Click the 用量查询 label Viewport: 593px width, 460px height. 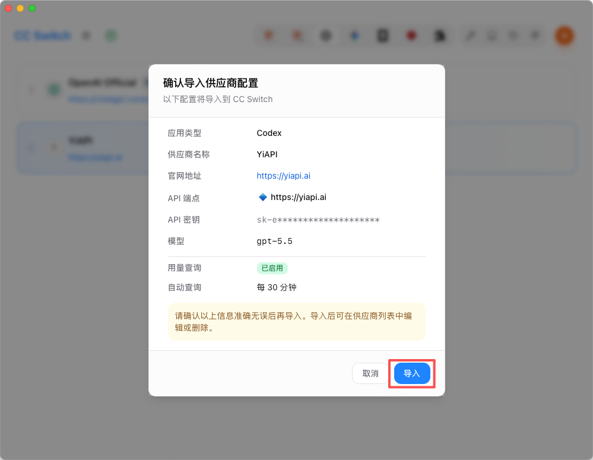pyautogui.click(x=184, y=268)
